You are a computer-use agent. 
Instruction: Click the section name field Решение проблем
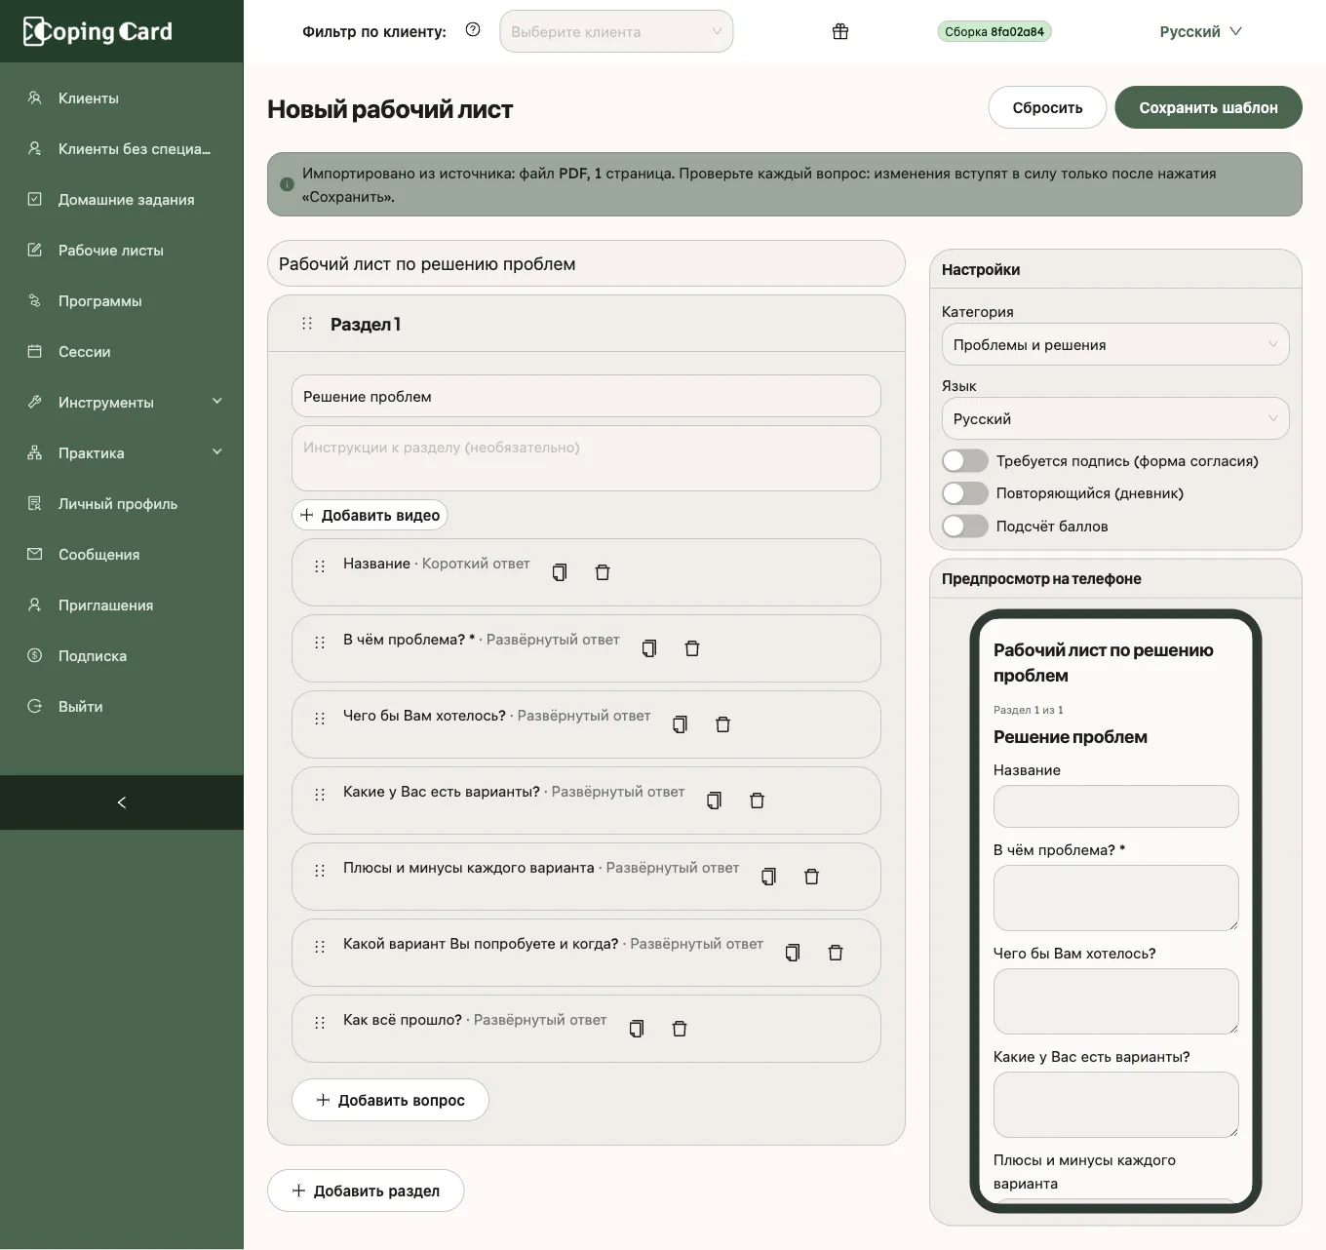click(586, 396)
